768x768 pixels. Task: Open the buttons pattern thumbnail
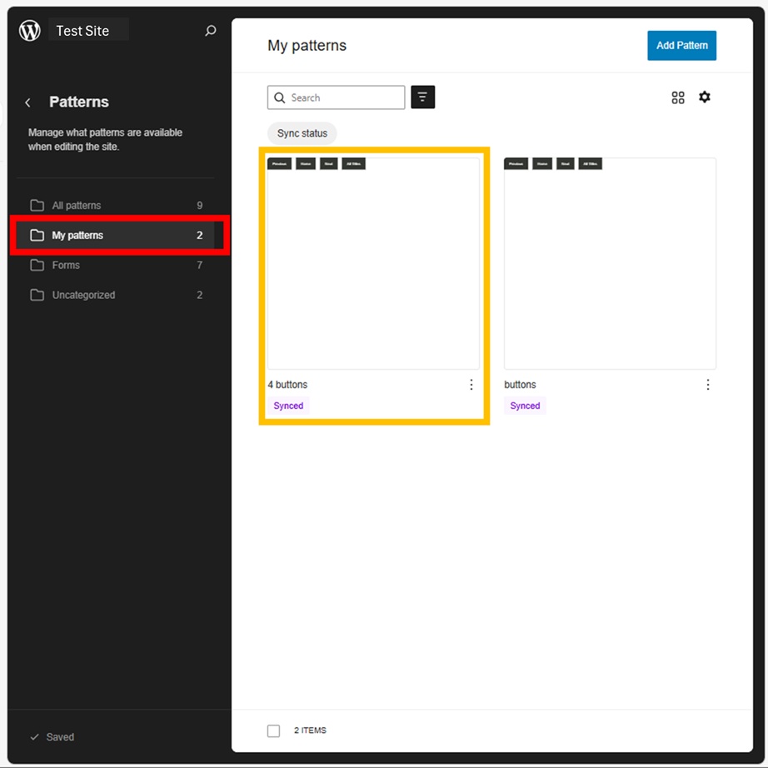tap(610, 263)
